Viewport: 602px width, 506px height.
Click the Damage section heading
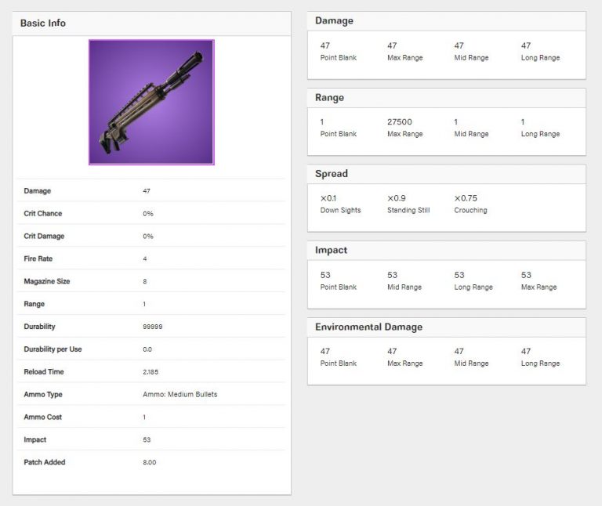(x=334, y=20)
